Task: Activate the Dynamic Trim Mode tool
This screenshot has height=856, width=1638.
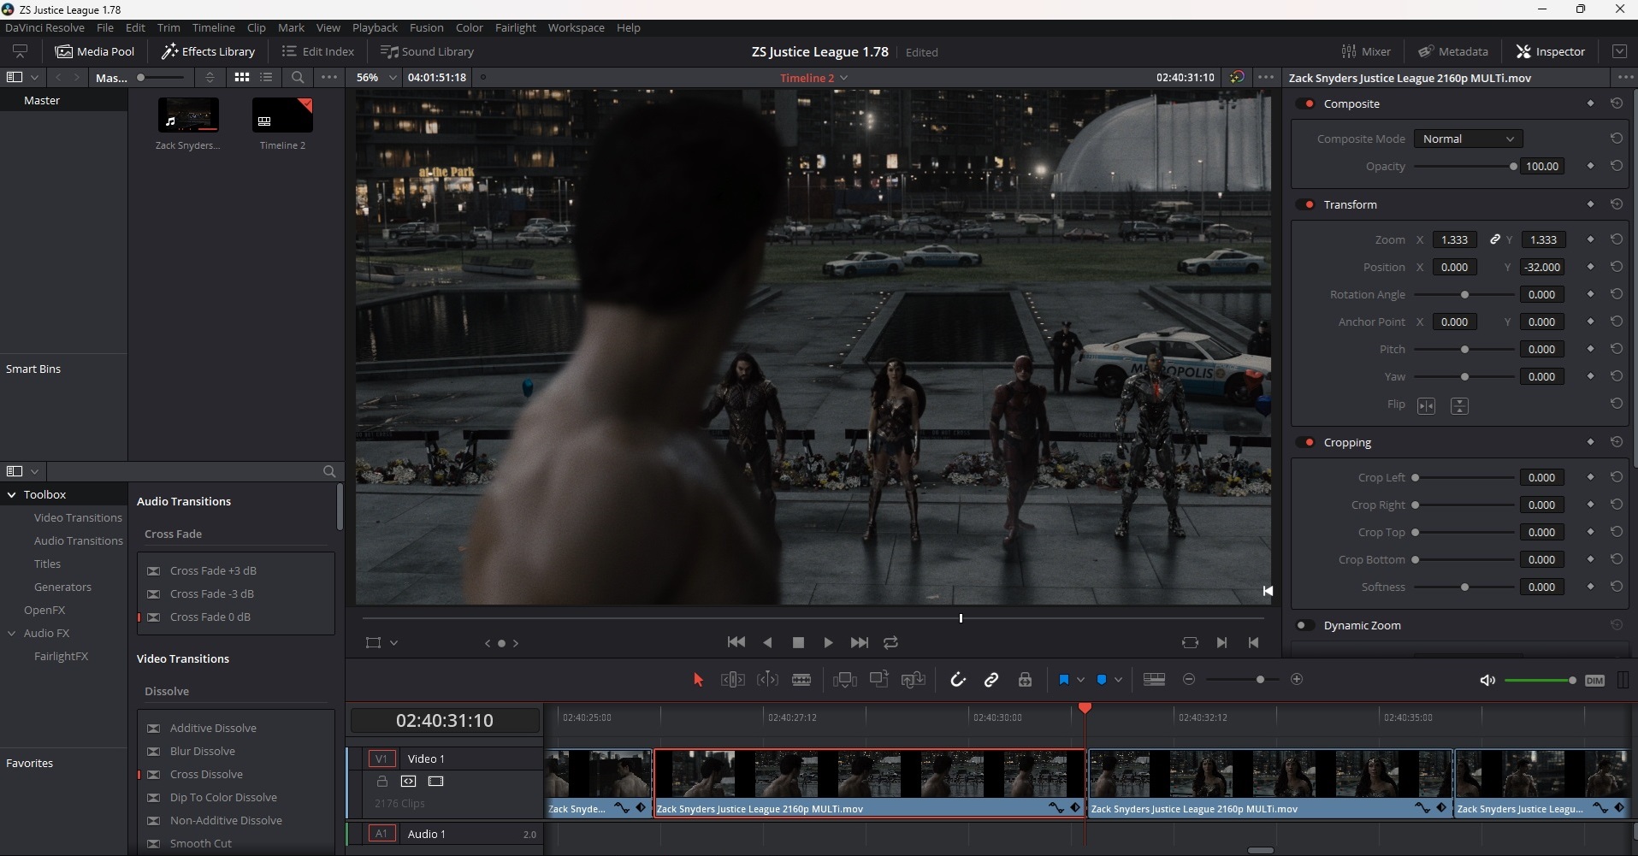Action: [x=768, y=680]
